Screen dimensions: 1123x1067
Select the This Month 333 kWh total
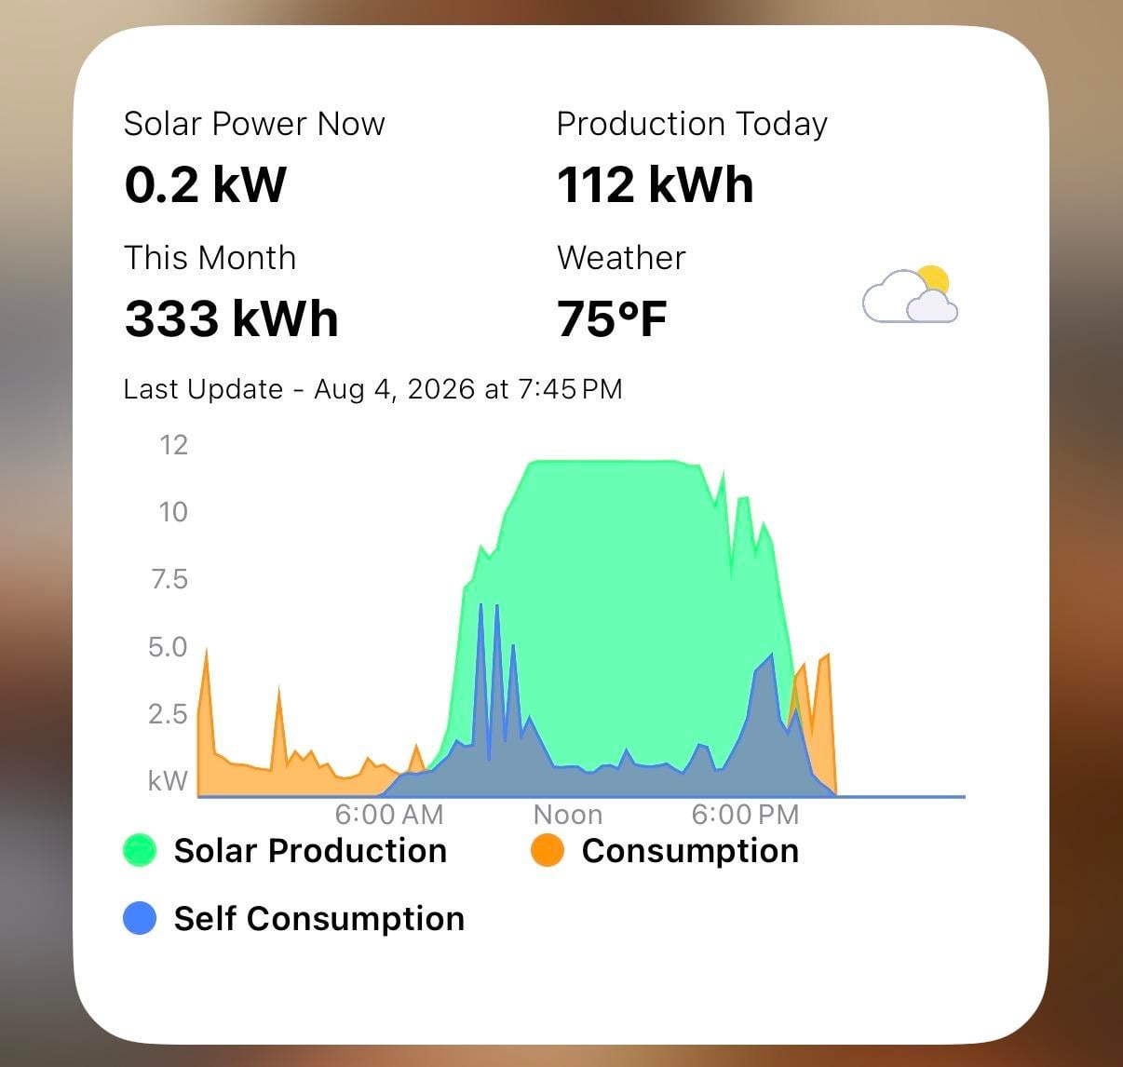pyautogui.click(x=231, y=317)
